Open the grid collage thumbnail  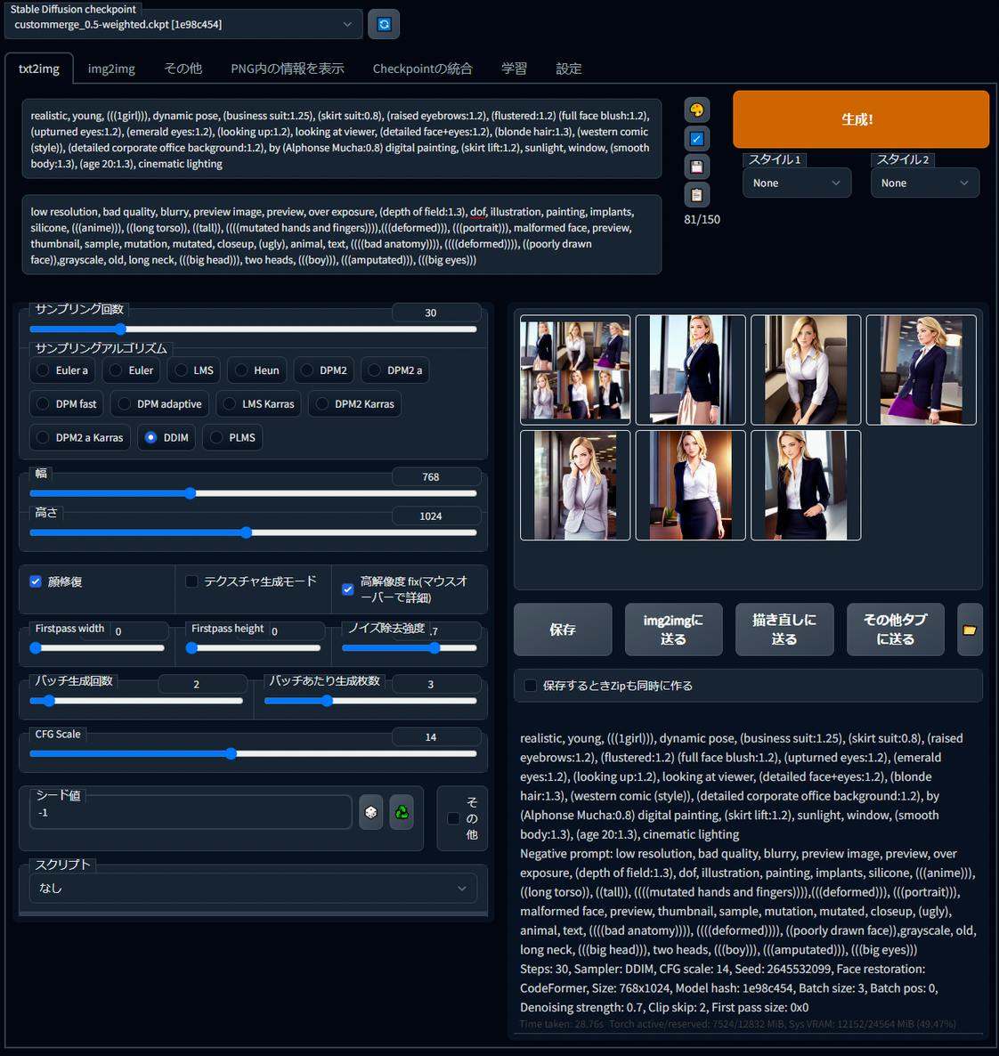click(x=575, y=370)
